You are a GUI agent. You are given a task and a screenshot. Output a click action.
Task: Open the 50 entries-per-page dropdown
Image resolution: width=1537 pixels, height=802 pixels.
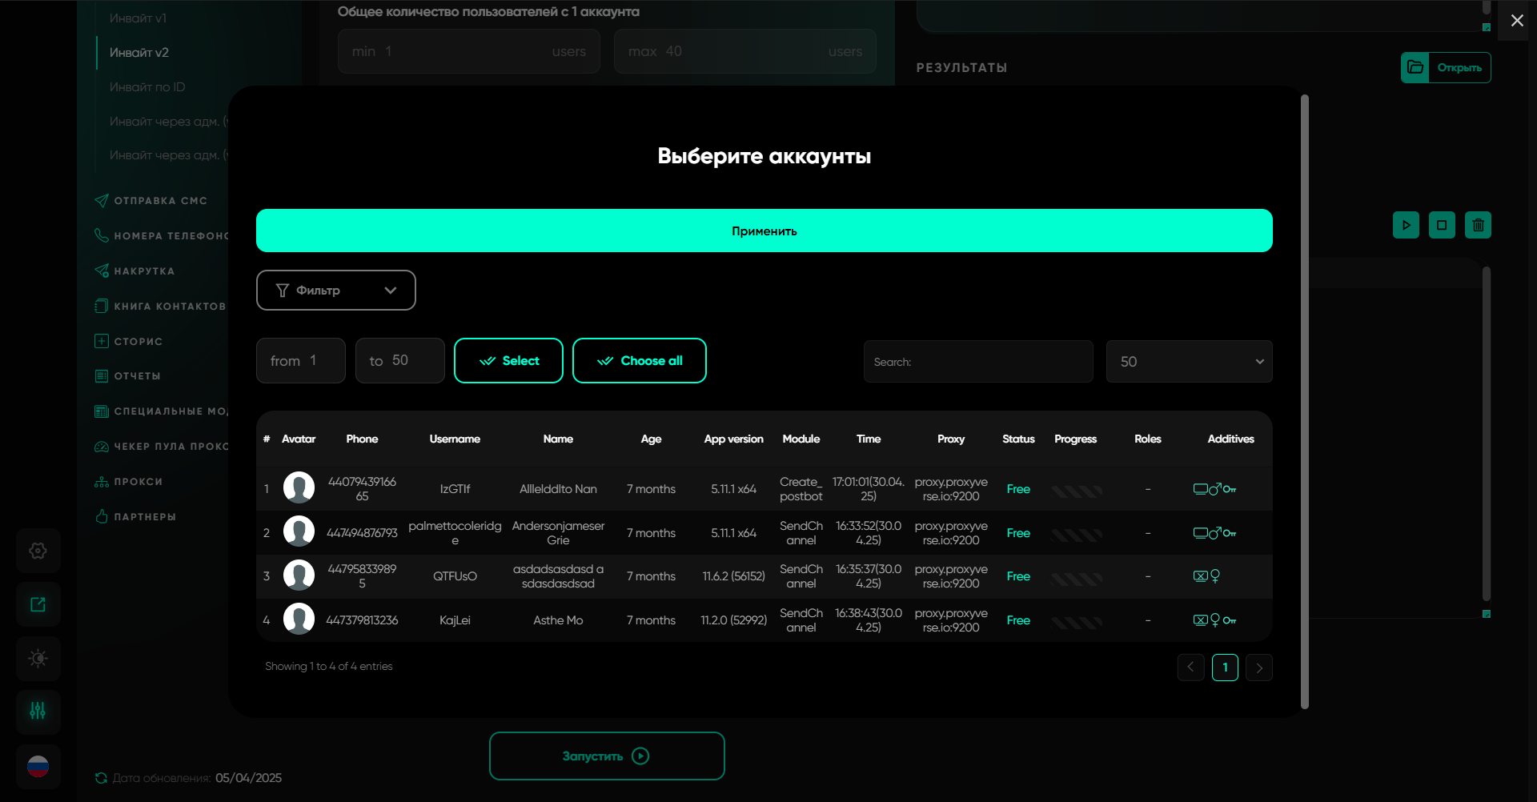coord(1189,362)
